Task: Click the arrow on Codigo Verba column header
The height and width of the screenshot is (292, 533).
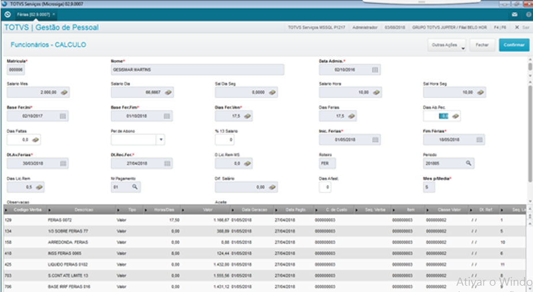Action: [6, 210]
